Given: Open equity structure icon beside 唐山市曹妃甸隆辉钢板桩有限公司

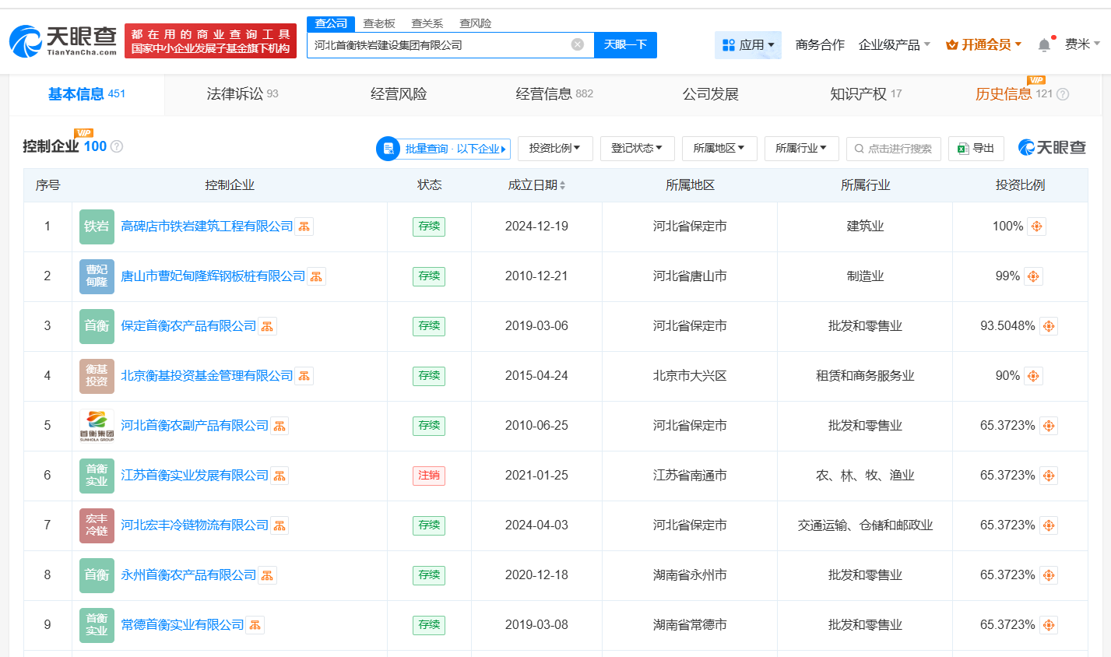Looking at the screenshot, I should [x=316, y=276].
